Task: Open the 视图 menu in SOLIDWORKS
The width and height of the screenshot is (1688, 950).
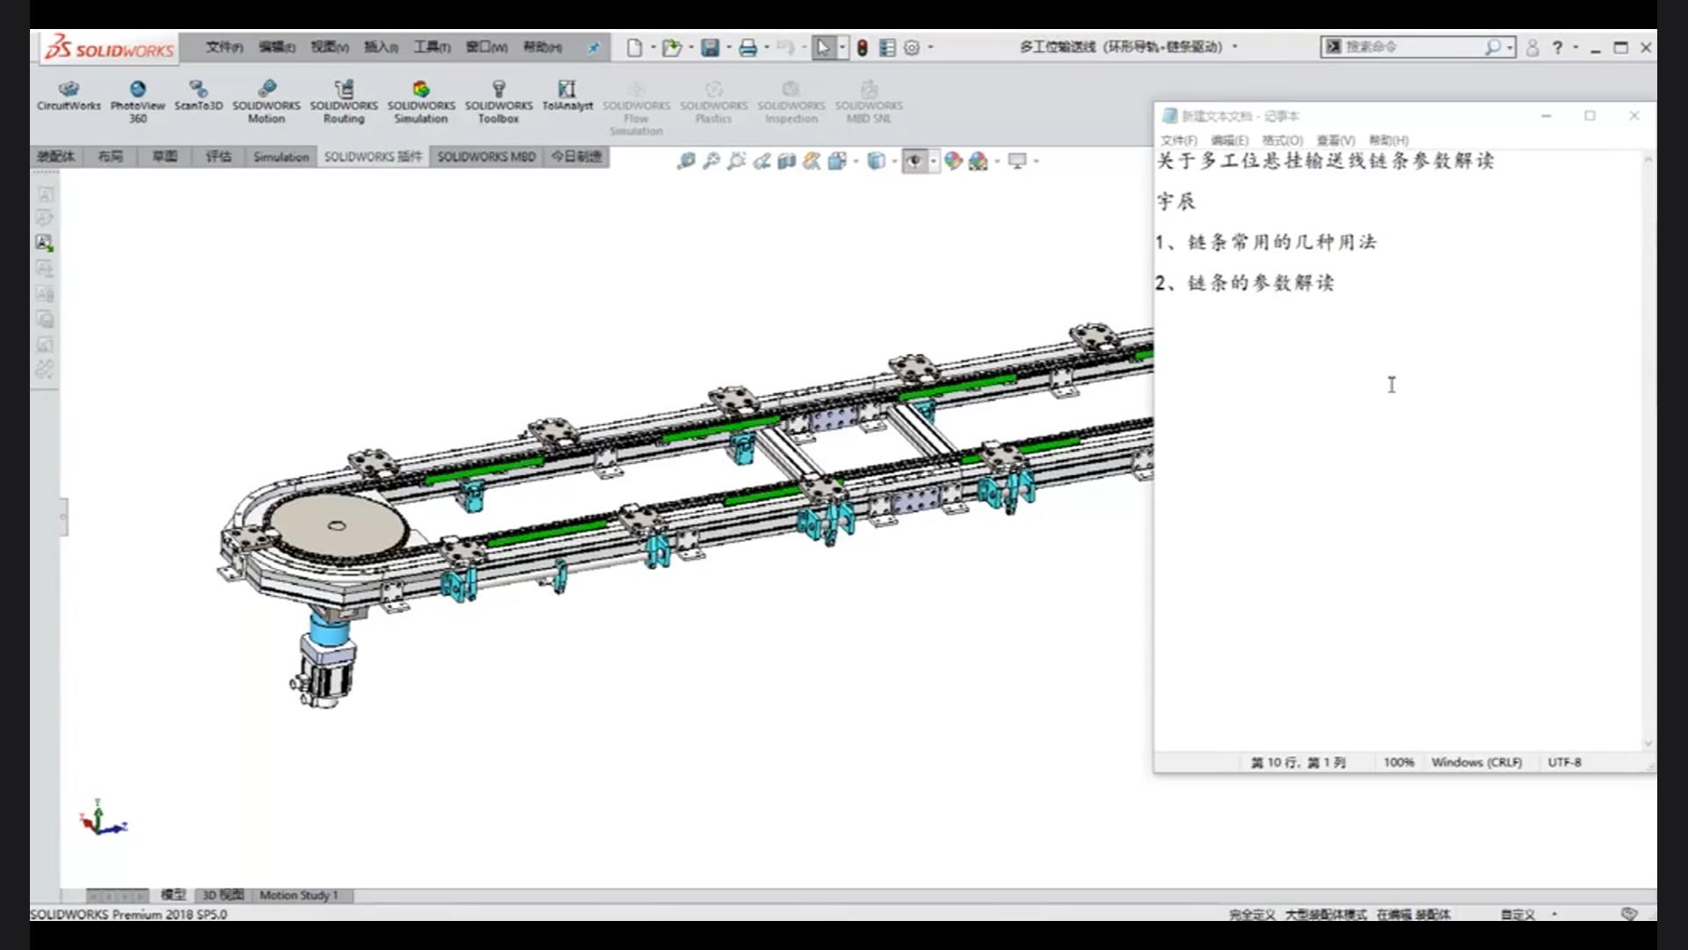Action: click(329, 47)
